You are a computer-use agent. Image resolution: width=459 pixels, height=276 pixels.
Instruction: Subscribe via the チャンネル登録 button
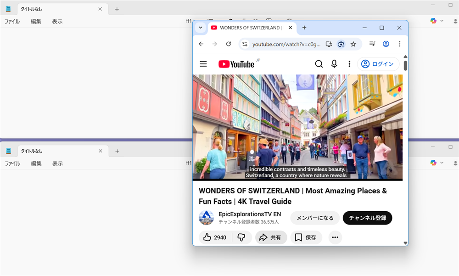tap(367, 218)
